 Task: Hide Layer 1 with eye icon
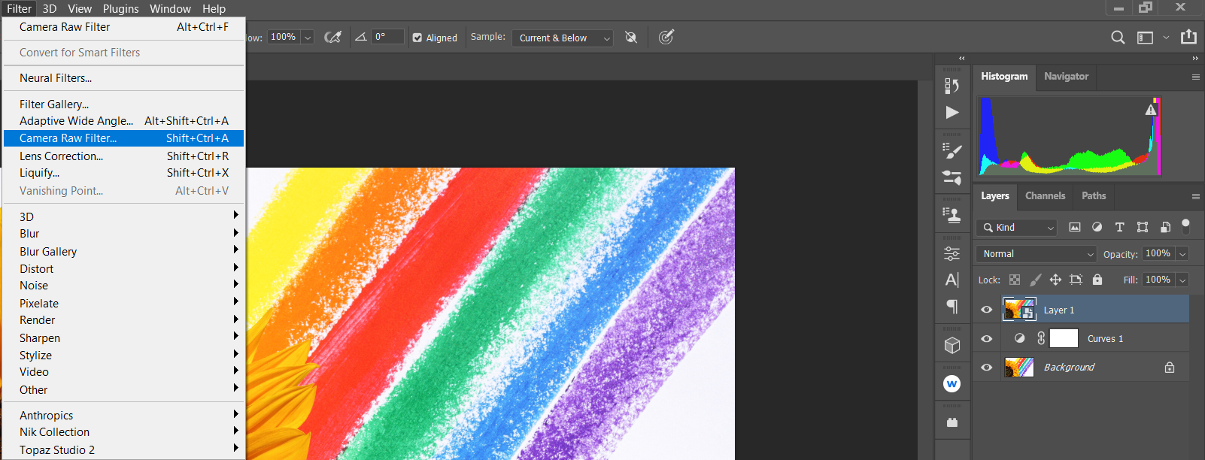click(x=987, y=310)
